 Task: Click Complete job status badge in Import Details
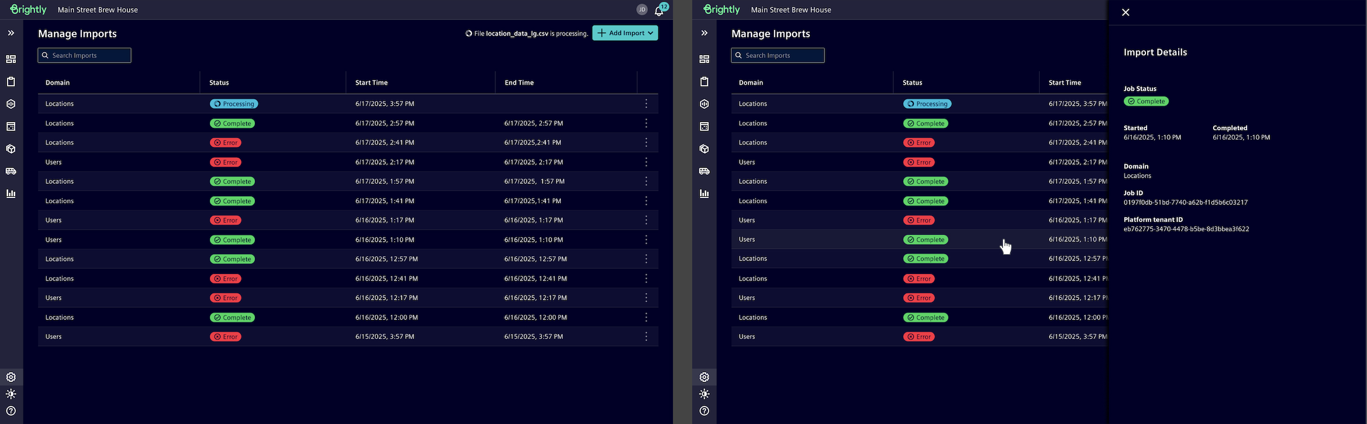point(1146,102)
